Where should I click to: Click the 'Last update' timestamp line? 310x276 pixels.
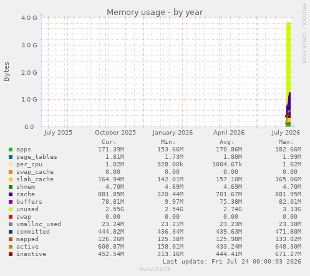click(232, 262)
